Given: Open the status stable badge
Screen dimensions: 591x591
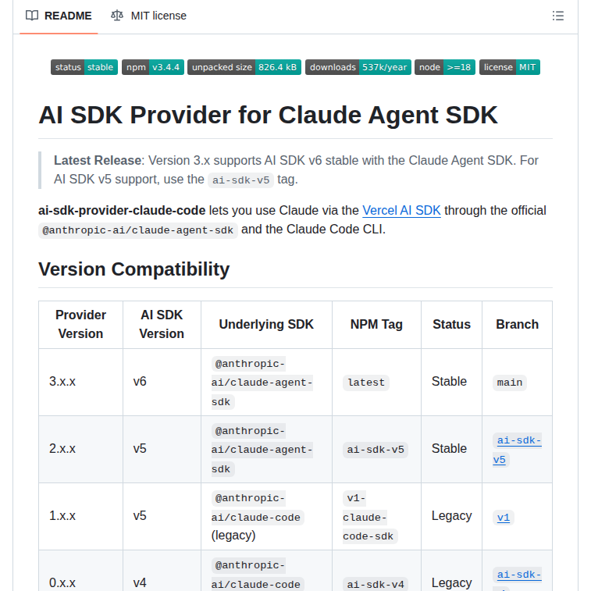Looking at the screenshot, I should 84,67.
